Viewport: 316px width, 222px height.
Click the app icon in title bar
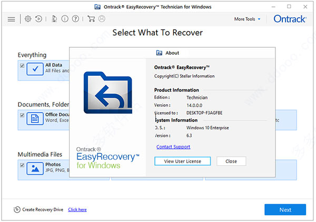point(97,7)
